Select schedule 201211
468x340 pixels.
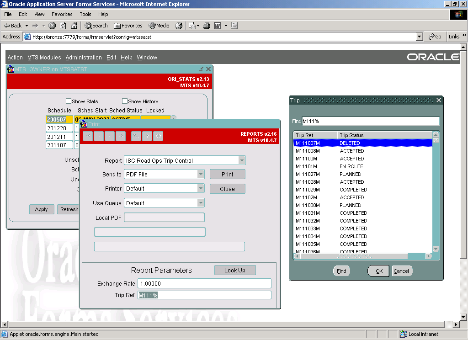[59, 137]
